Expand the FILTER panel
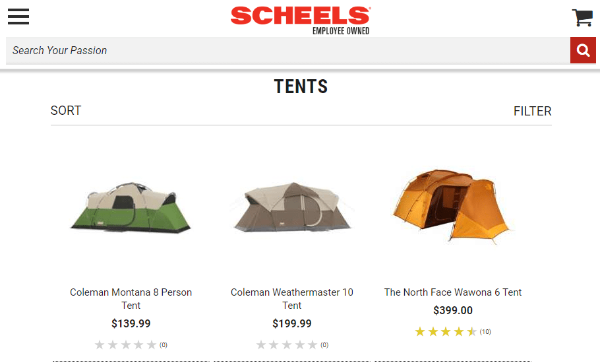 [532, 111]
